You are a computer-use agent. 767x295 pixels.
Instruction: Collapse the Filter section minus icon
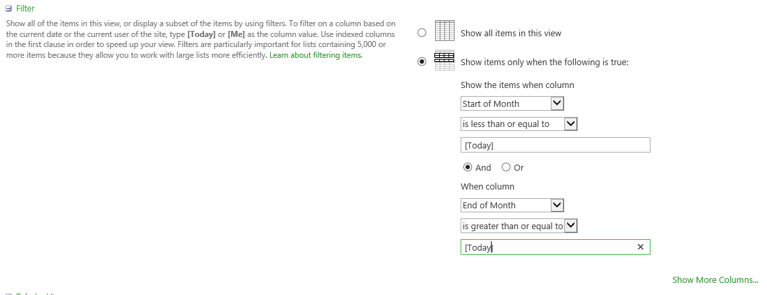(9, 9)
